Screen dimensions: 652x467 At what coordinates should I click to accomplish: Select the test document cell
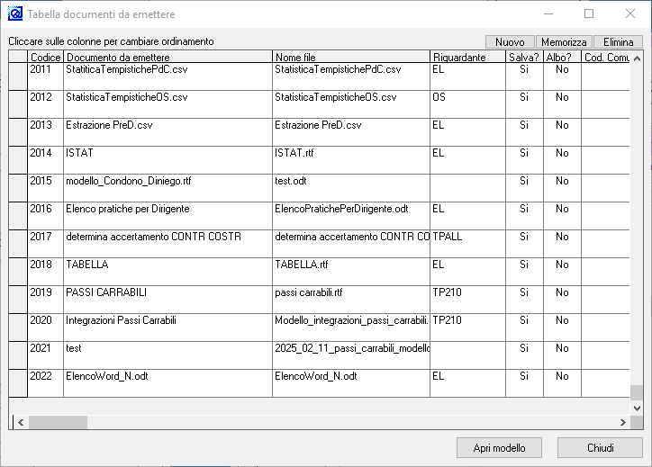click(x=168, y=355)
